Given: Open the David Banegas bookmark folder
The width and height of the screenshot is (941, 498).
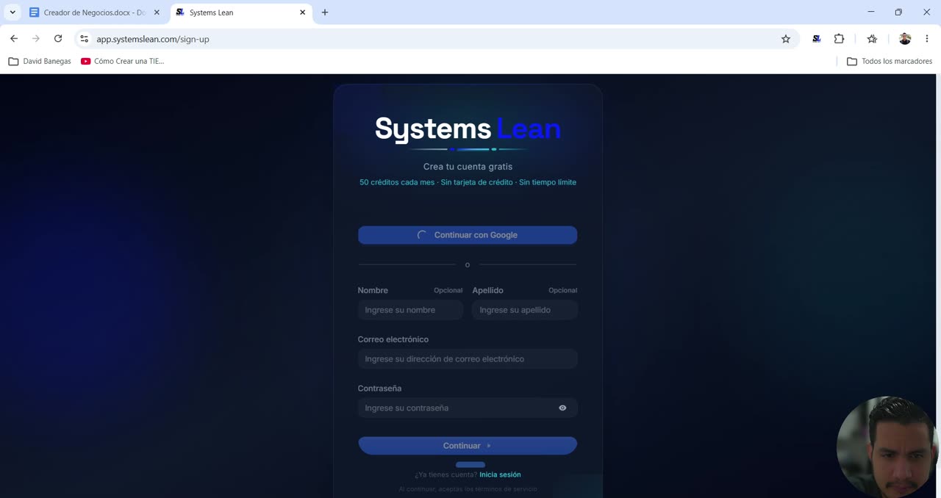Looking at the screenshot, I should [40, 61].
